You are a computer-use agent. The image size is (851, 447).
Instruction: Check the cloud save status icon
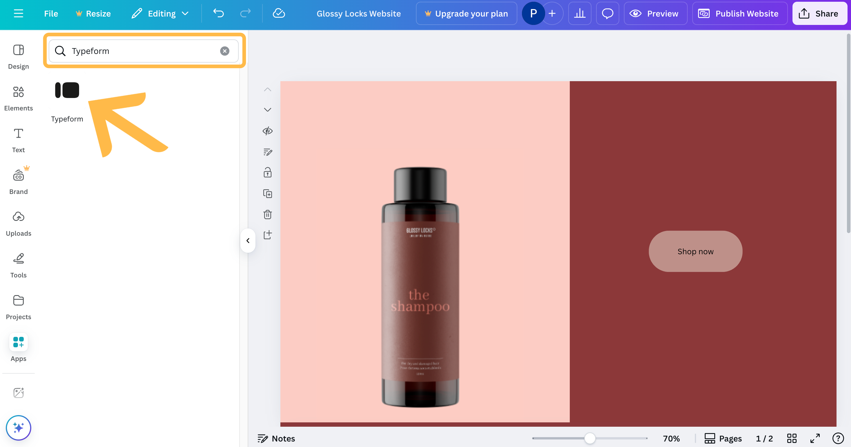279,13
